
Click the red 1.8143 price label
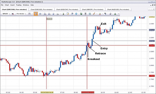point(152,46)
